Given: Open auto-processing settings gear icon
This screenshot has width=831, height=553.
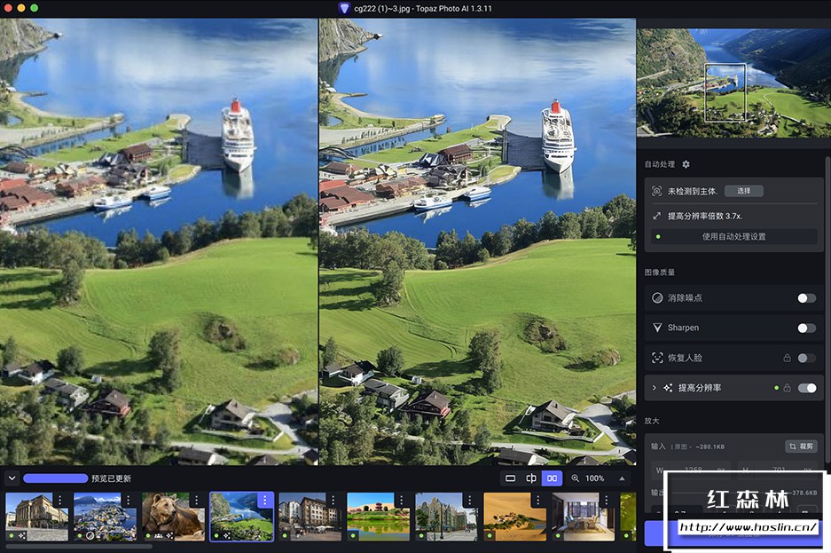Looking at the screenshot, I should pos(686,164).
